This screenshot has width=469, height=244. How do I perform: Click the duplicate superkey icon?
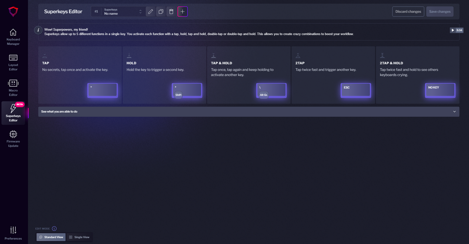161,11
